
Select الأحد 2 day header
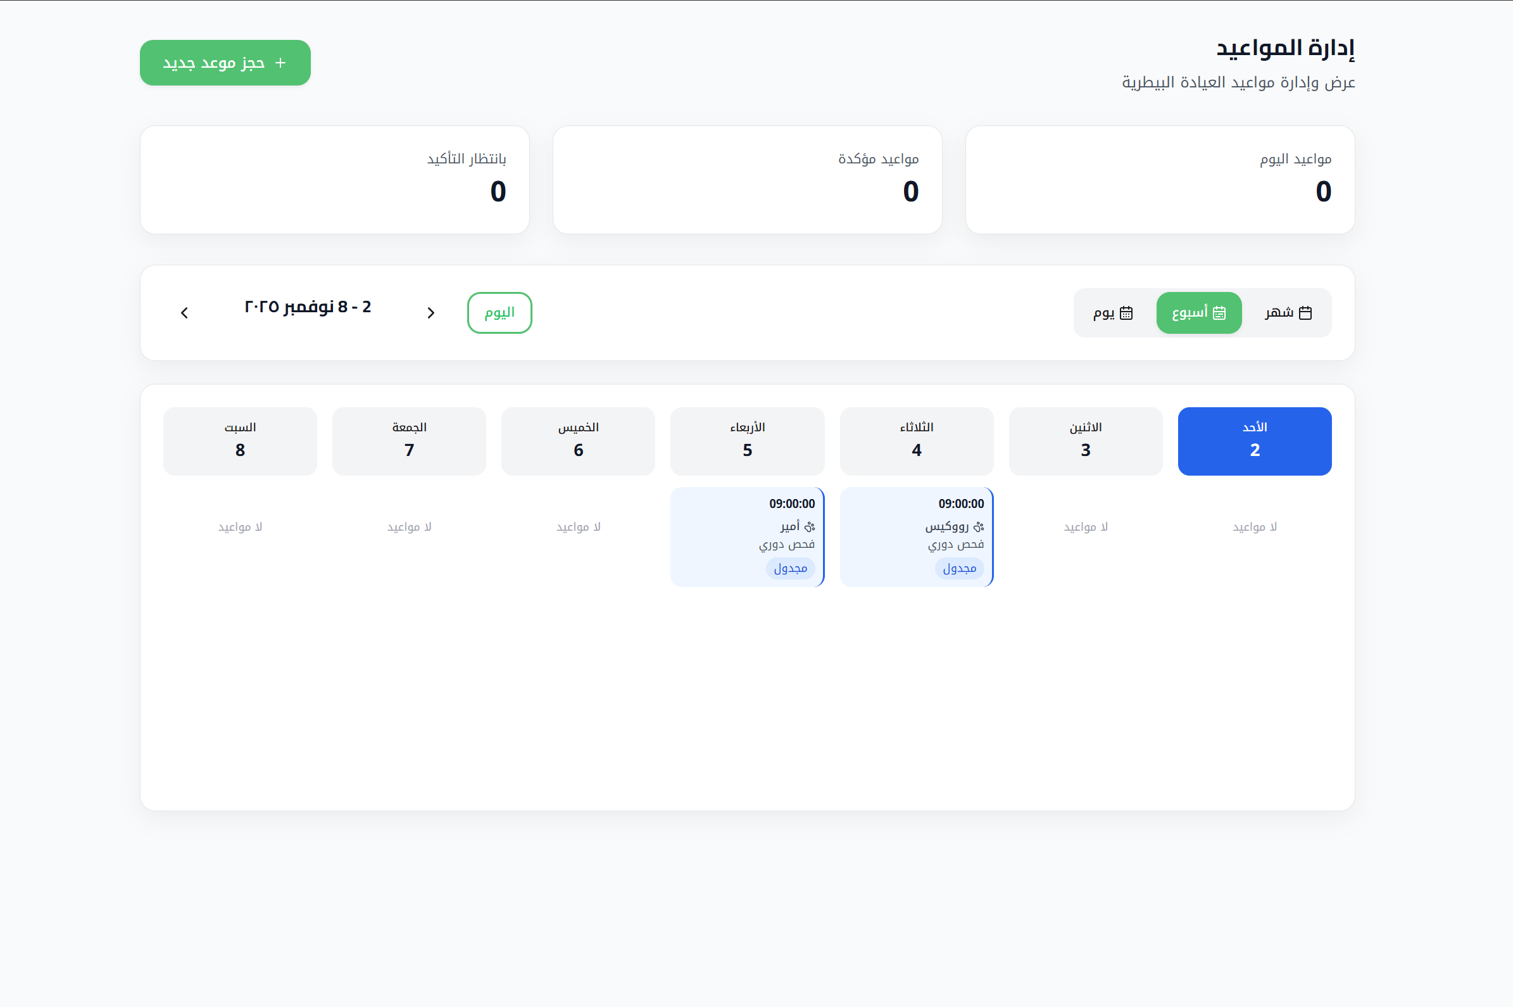click(1253, 441)
